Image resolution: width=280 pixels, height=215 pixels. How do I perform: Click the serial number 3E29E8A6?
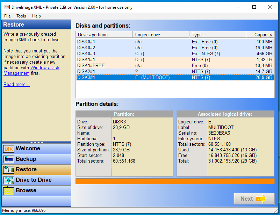[x=219, y=133]
